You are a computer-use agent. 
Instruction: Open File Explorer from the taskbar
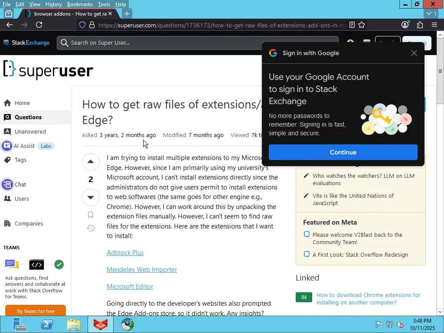74,324
